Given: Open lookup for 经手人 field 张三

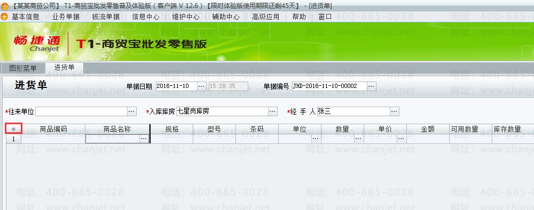Looking at the screenshot, I should 395,111.
